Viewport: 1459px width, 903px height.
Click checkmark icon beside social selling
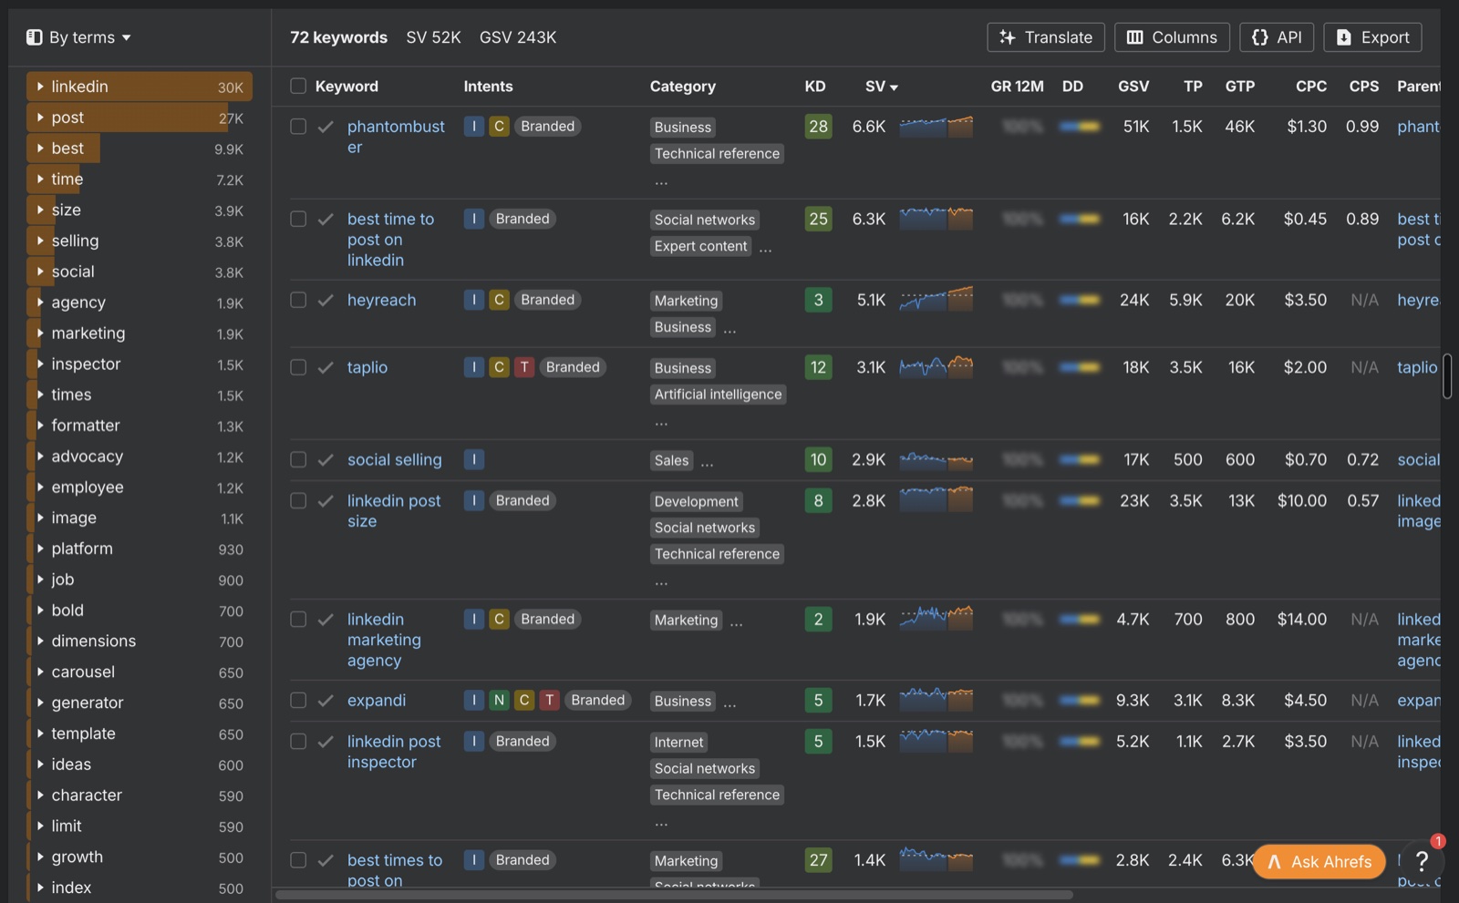pyautogui.click(x=326, y=460)
